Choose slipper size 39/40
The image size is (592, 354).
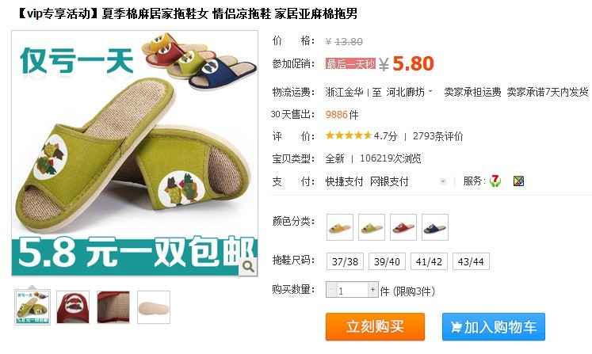[x=387, y=261]
